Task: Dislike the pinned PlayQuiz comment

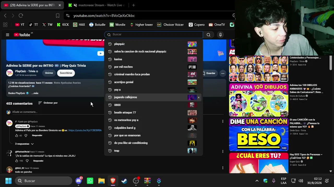Action: pyautogui.click(x=26, y=136)
